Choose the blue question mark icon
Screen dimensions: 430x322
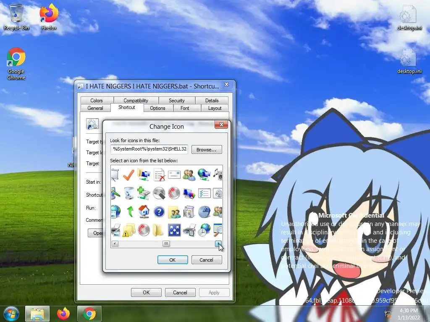click(x=159, y=212)
